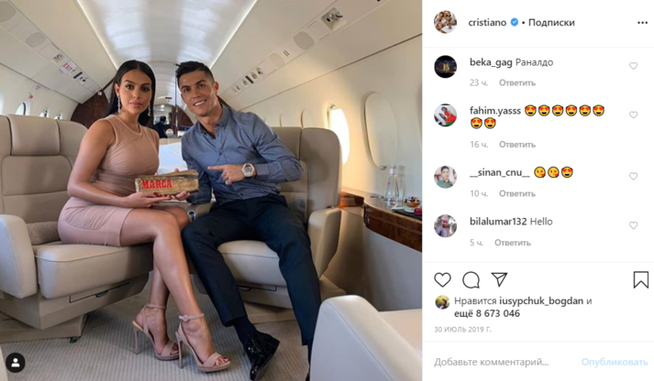Viewport: 654px width, 381px height.
Task: Open cristiano profile avatar
Action: (x=445, y=22)
